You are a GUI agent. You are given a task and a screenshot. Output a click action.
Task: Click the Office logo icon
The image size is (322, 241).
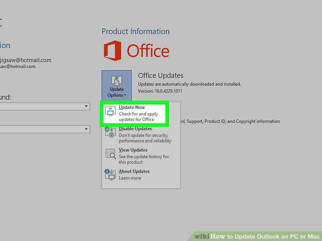point(112,51)
